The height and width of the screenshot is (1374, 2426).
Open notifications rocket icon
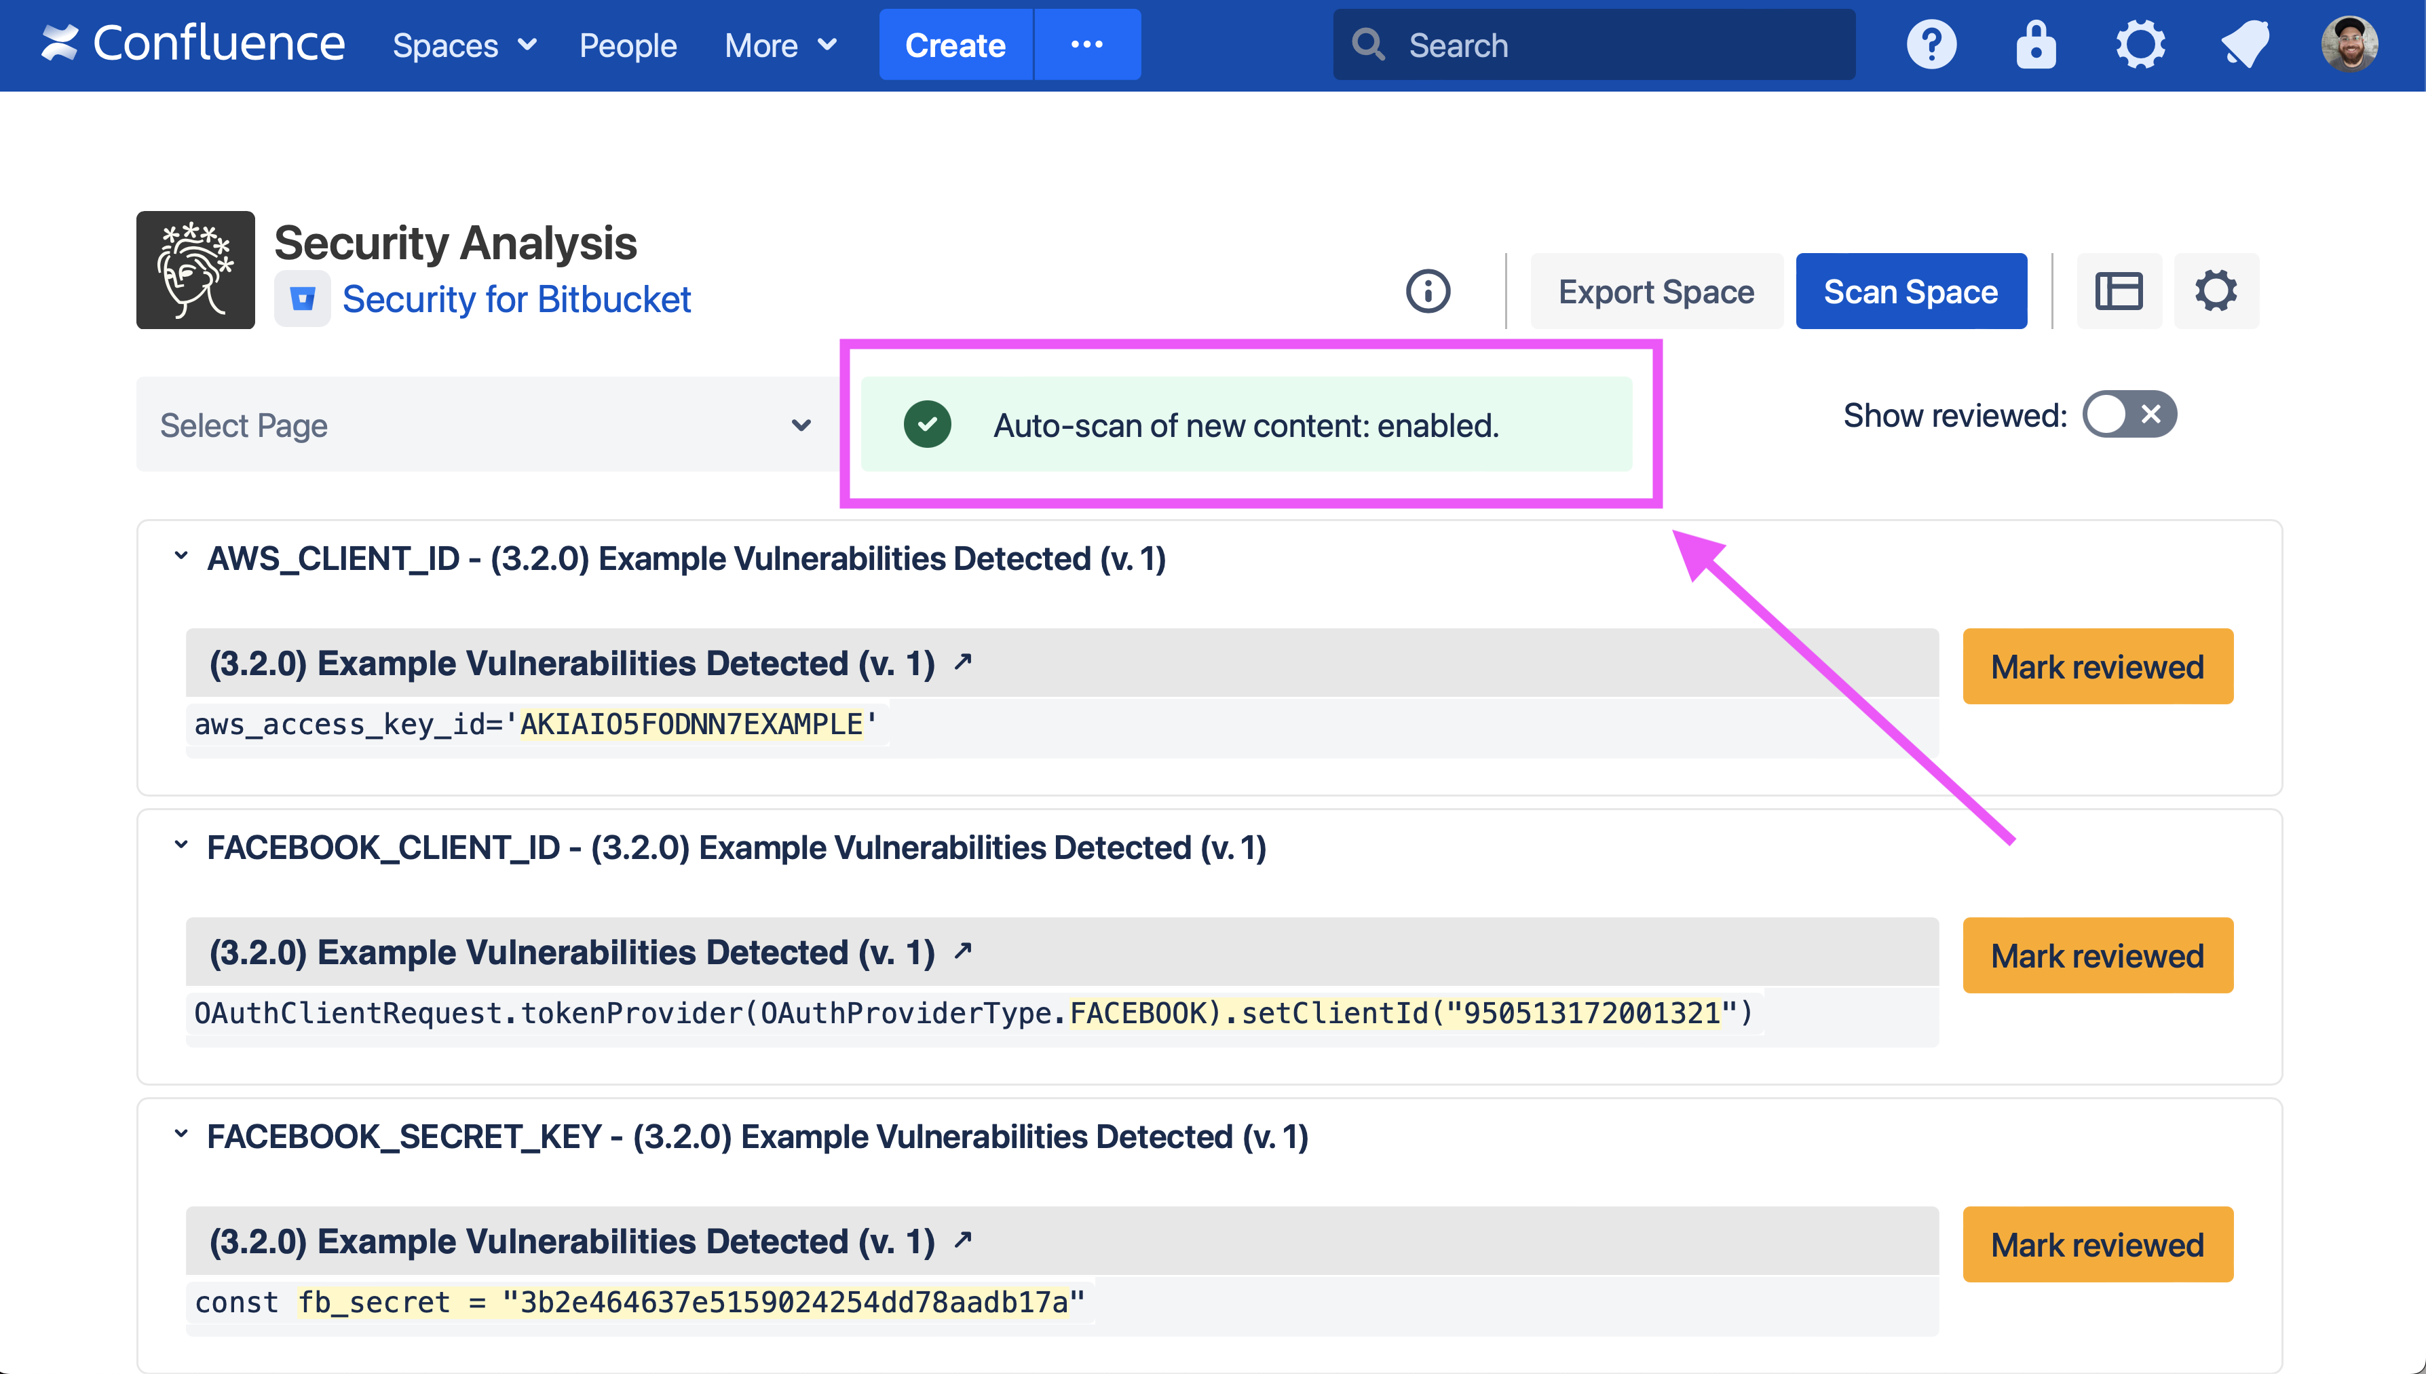(2245, 44)
